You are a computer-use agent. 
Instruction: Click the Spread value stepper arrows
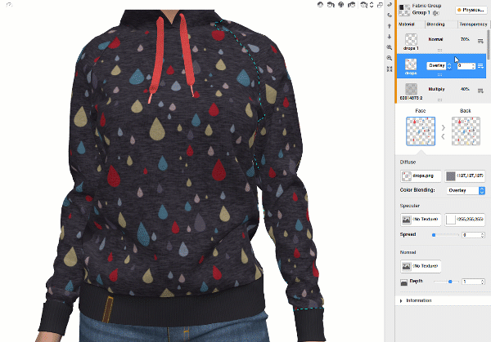click(x=483, y=235)
